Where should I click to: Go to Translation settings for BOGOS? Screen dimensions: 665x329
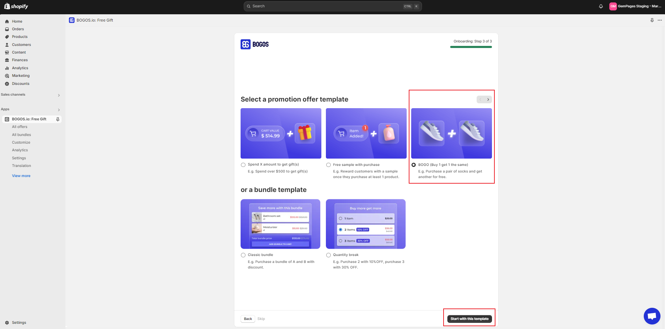click(21, 166)
